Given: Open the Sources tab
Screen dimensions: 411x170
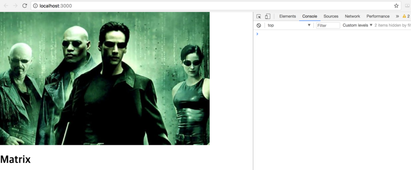Looking at the screenshot, I should coord(331,16).
